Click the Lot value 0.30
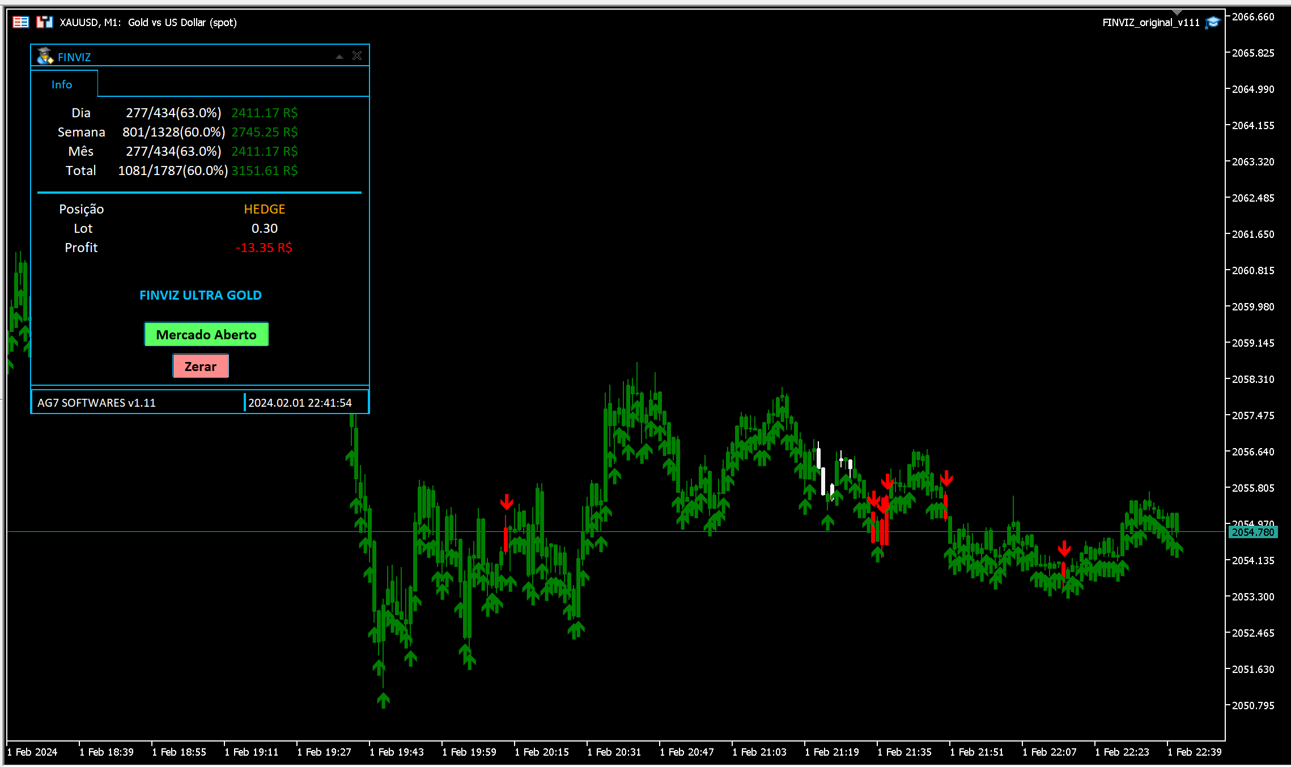1291x767 pixels. click(265, 228)
